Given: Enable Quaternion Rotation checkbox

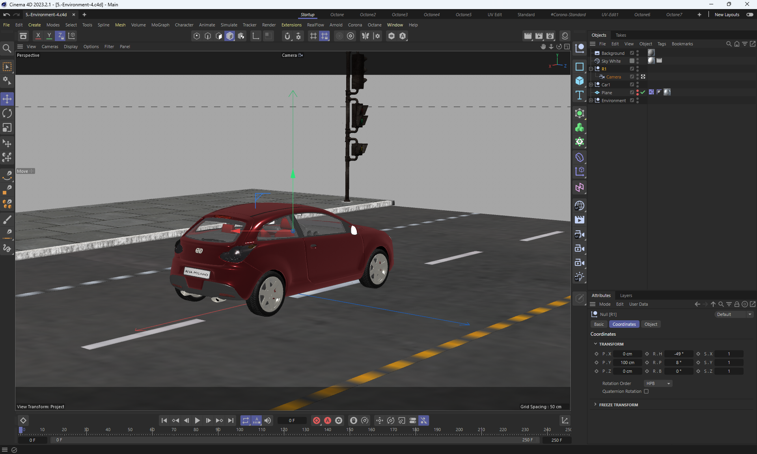Looking at the screenshot, I should coord(646,391).
